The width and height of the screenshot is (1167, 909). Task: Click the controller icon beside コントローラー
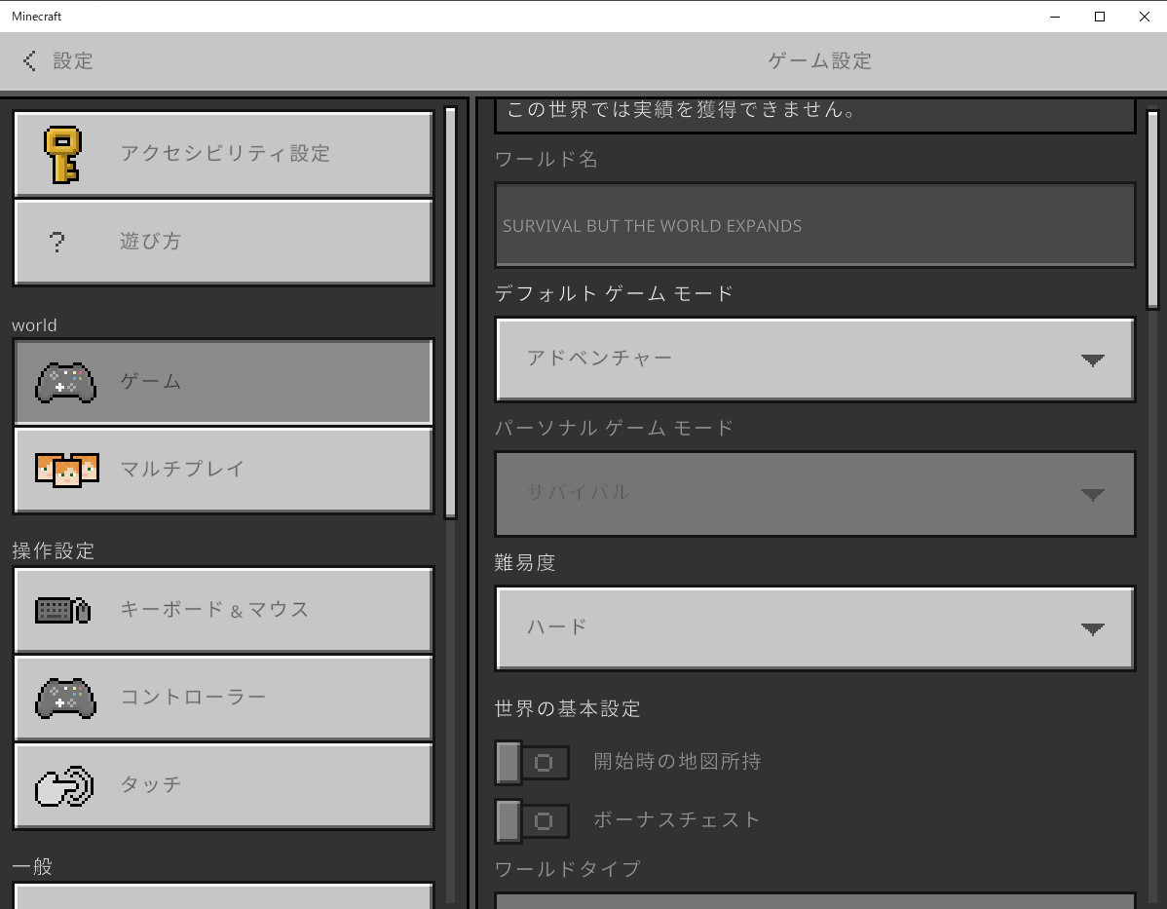click(65, 698)
